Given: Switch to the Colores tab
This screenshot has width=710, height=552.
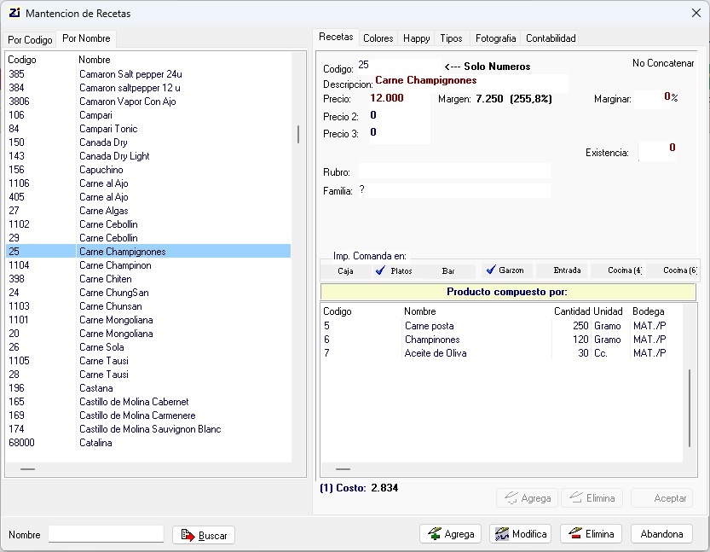Looking at the screenshot, I should pos(378,38).
